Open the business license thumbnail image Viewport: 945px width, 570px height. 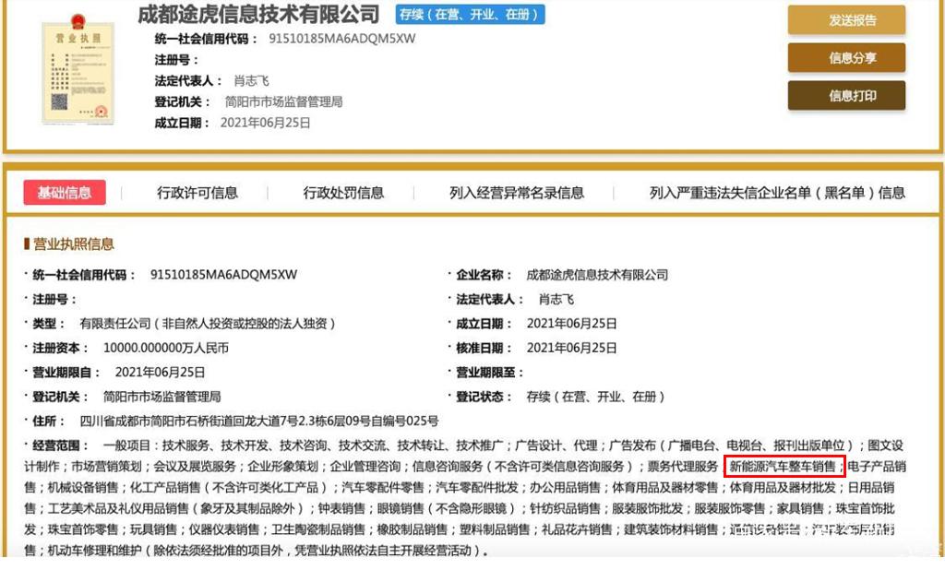[x=78, y=70]
